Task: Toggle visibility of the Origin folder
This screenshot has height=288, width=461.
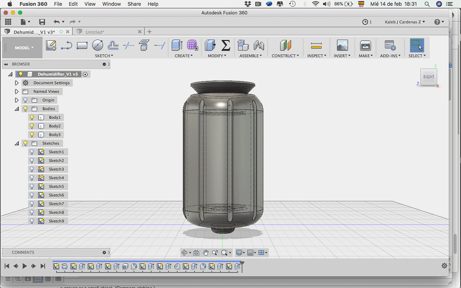Action: 25,100
